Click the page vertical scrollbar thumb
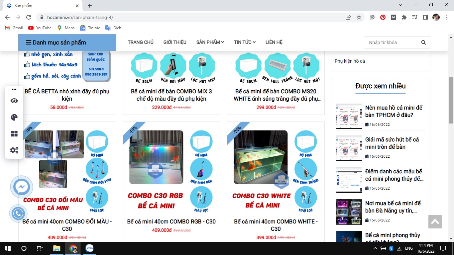The height and width of the screenshot is (255, 454). click(x=451, y=100)
